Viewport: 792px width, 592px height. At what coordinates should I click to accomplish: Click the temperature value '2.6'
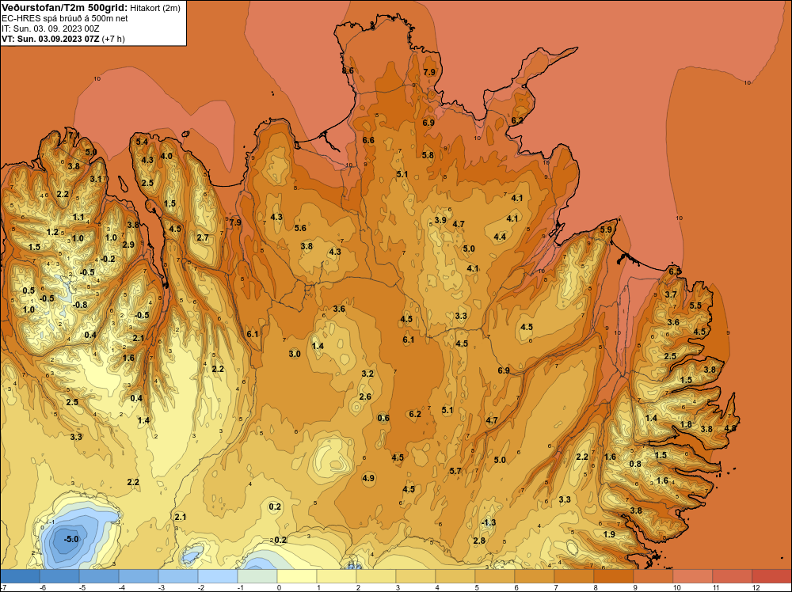pyautogui.click(x=365, y=397)
